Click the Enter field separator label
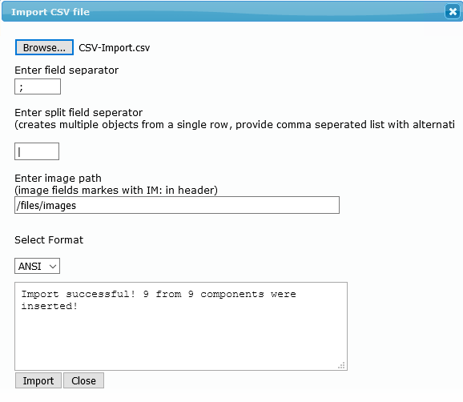463x402 pixels. click(x=66, y=70)
